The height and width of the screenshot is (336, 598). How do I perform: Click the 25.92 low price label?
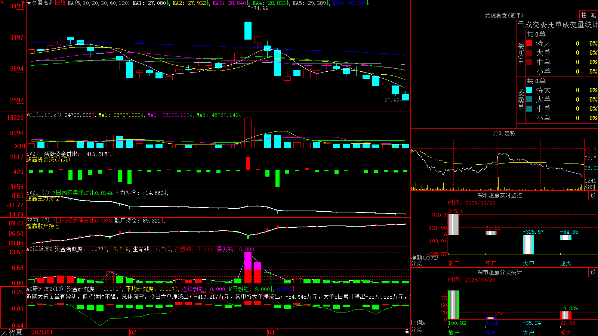tap(392, 100)
